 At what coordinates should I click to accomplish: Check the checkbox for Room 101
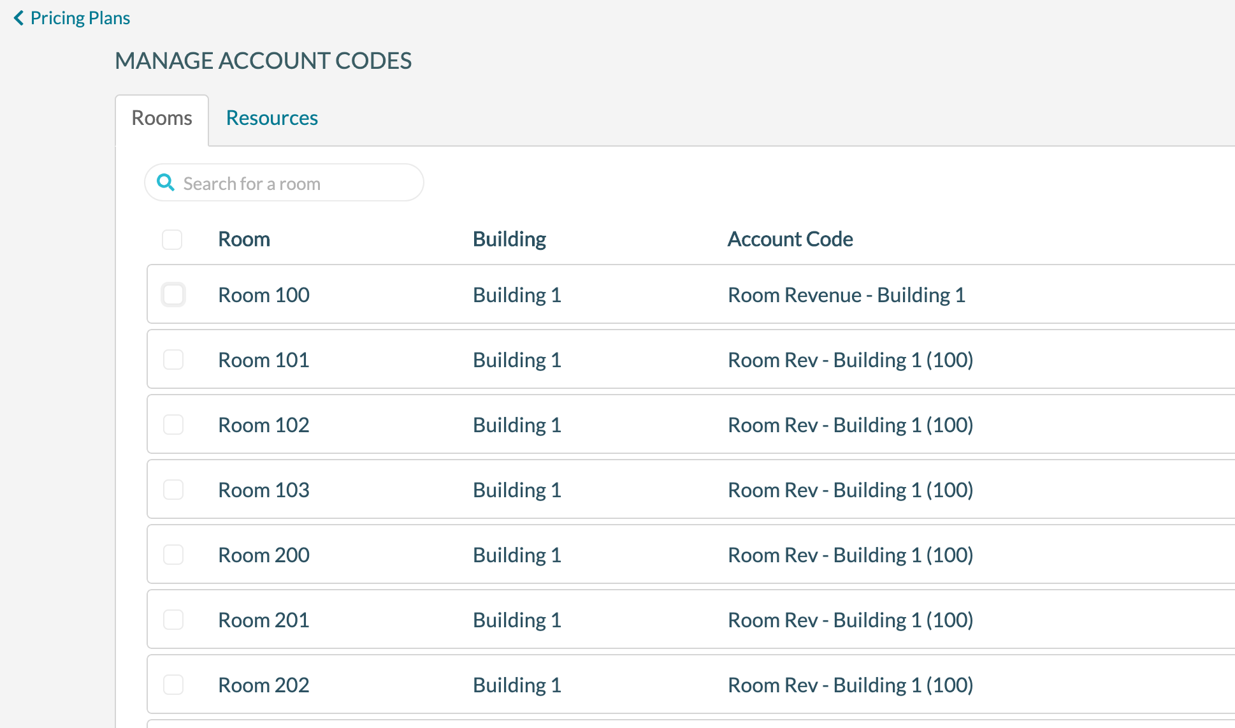click(x=173, y=360)
